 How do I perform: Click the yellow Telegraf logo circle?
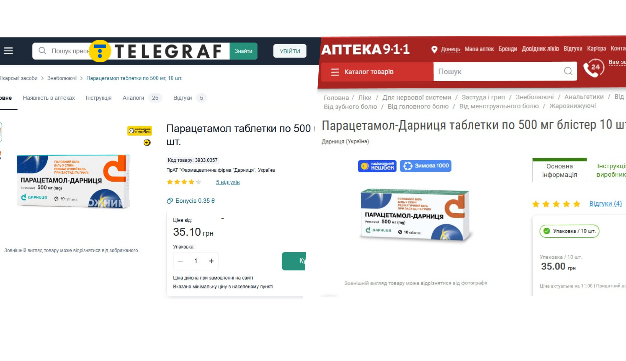(100, 51)
